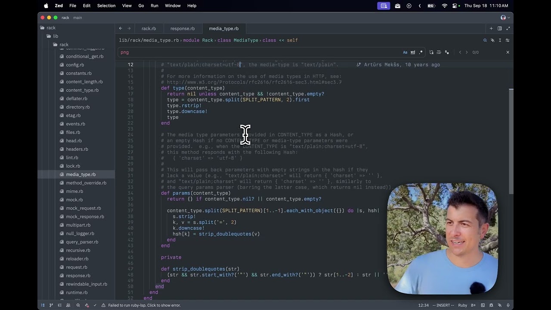Open the git panel from status bar
Image resolution: width=551 pixels, height=310 pixels.
pos(51,305)
